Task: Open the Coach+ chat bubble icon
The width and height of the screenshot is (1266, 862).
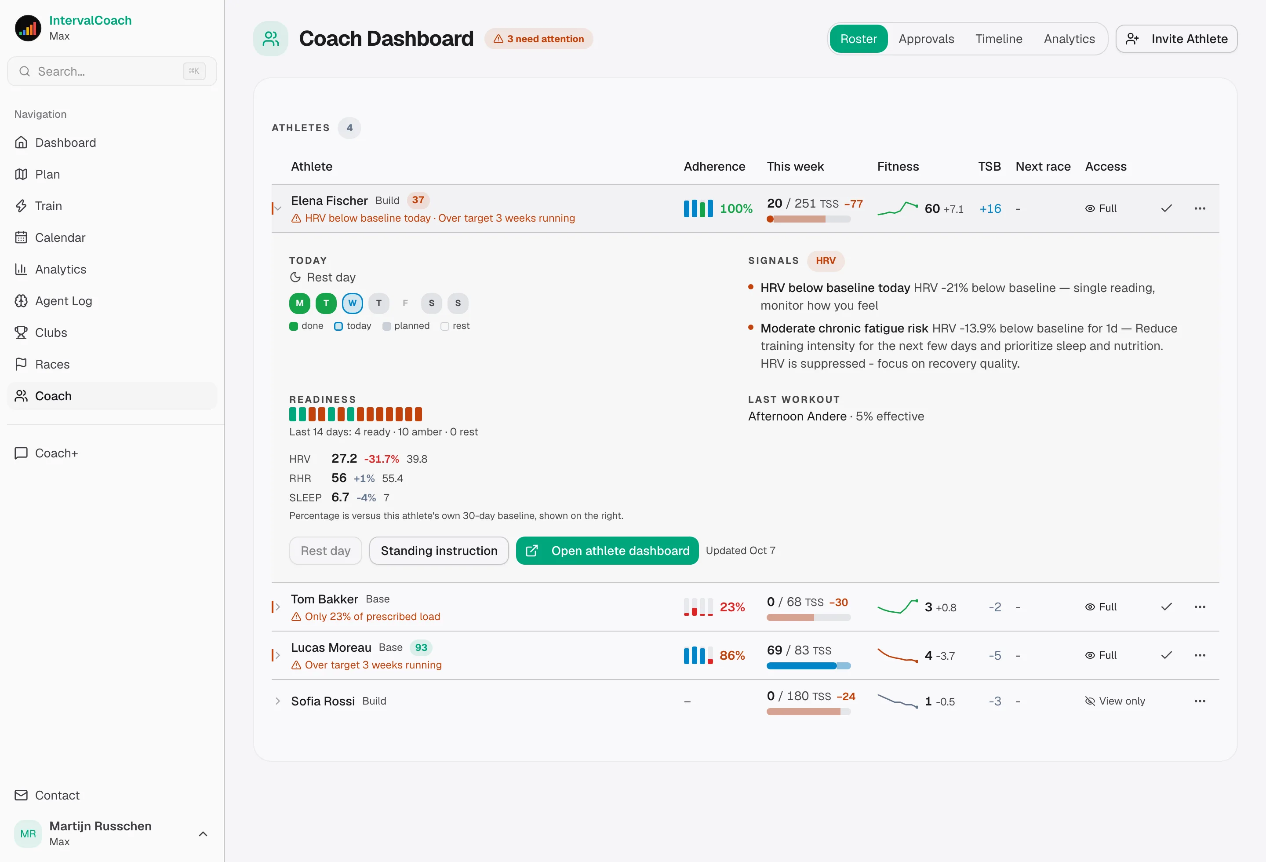Action: [x=21, y=453]
